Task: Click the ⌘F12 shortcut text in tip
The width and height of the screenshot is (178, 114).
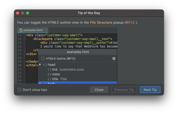Action: tap(130, 23)
